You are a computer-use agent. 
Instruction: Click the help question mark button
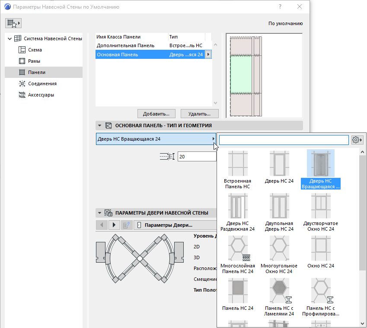(x=280, y=7)
